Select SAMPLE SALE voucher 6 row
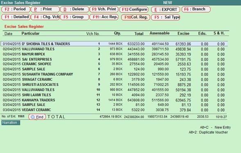Viewport: 241px width, 153px height. (114, 69)
